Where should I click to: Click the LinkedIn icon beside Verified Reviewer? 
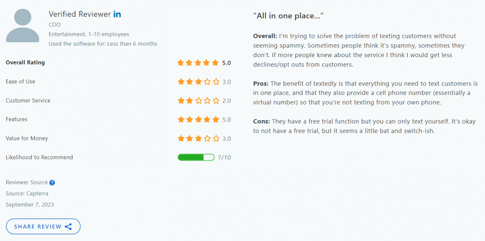click(117, 14)
